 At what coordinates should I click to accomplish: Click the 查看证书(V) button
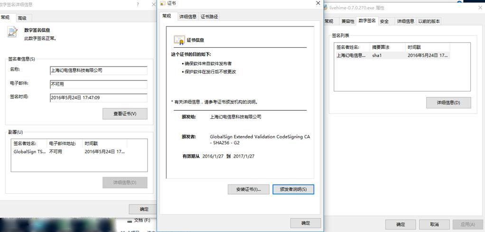[x=125, y=114]
